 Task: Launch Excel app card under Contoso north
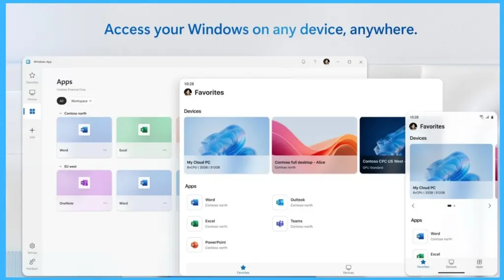coord(144,137)
